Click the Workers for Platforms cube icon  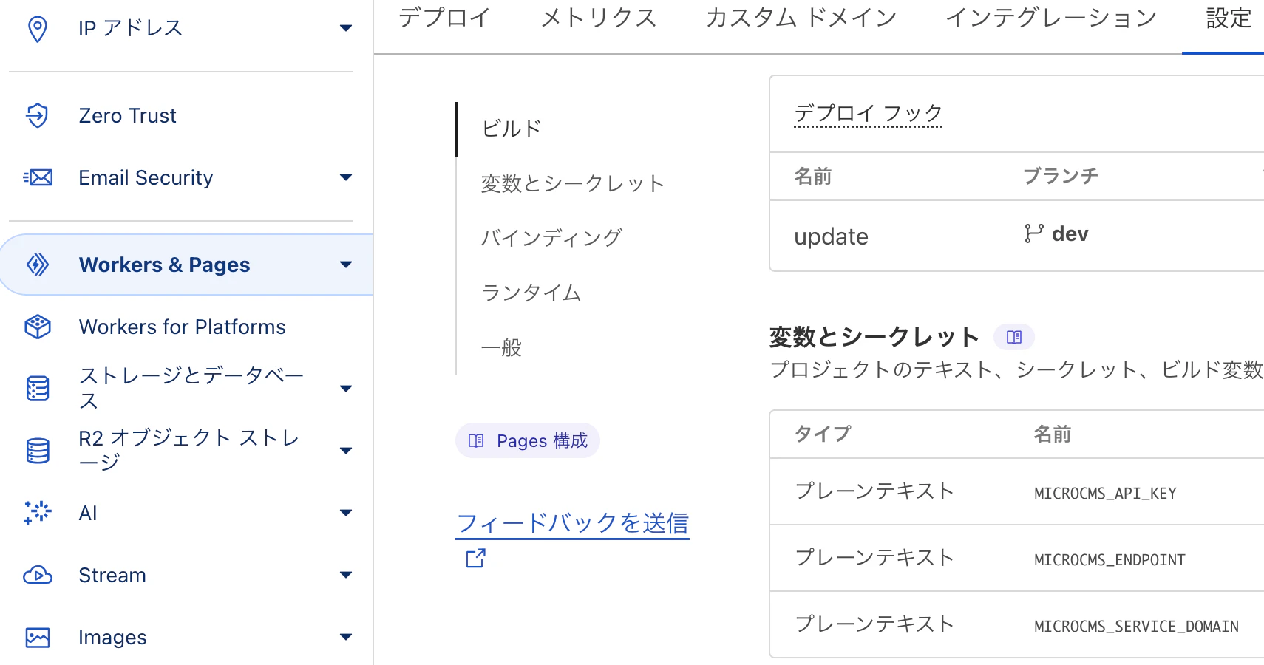click(x=38, y=327)
